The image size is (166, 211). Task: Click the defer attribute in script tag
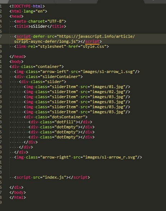[x=39, y=36]
